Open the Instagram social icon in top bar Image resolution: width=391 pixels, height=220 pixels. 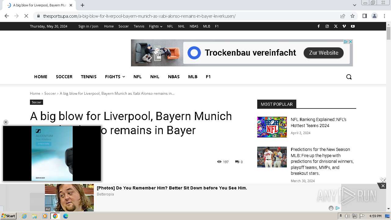coord(327,26)
